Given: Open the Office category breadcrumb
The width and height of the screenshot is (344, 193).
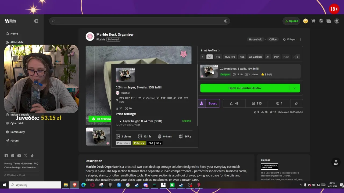Looking at the screenshot, I should coord(273,39).
